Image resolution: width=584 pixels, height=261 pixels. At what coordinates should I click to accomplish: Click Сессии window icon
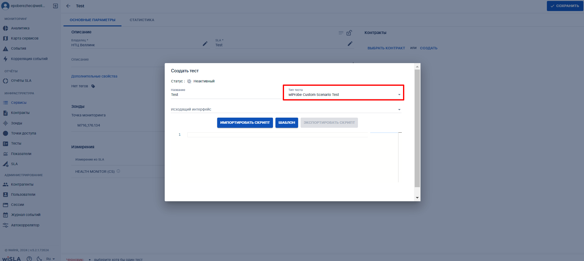pyautogui.click(x=5, y=205)
